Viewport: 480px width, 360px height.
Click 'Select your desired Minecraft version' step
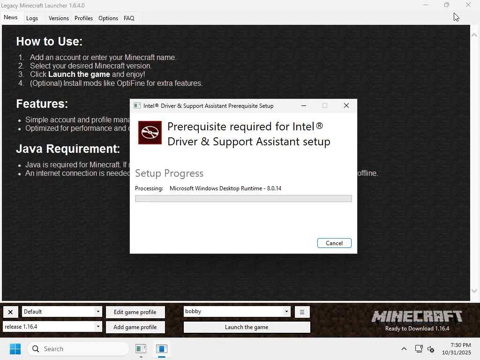pos(90,66)
